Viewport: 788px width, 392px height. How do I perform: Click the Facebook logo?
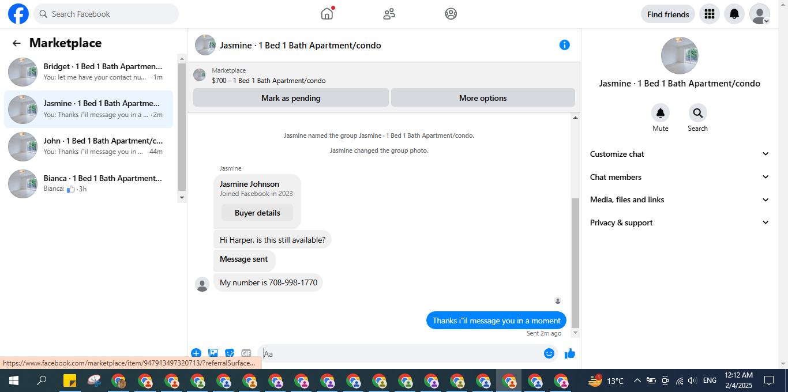18,14
